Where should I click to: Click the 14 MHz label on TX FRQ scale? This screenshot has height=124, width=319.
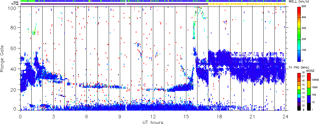[303, 89]
